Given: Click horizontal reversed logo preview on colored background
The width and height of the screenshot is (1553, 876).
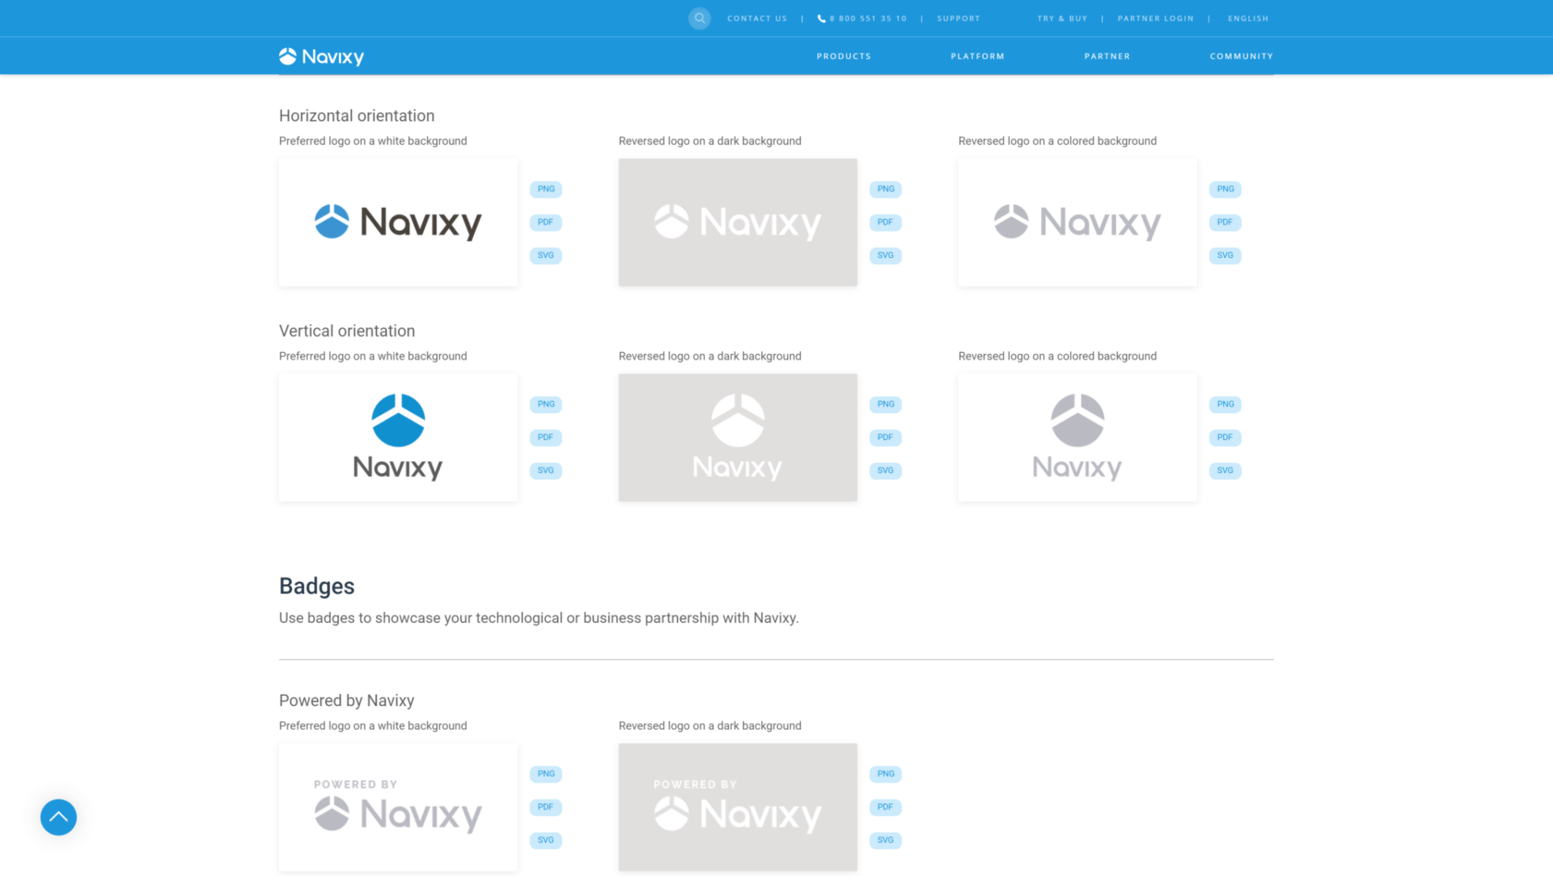Looking at the screenshot, I should coord(1077,222).
